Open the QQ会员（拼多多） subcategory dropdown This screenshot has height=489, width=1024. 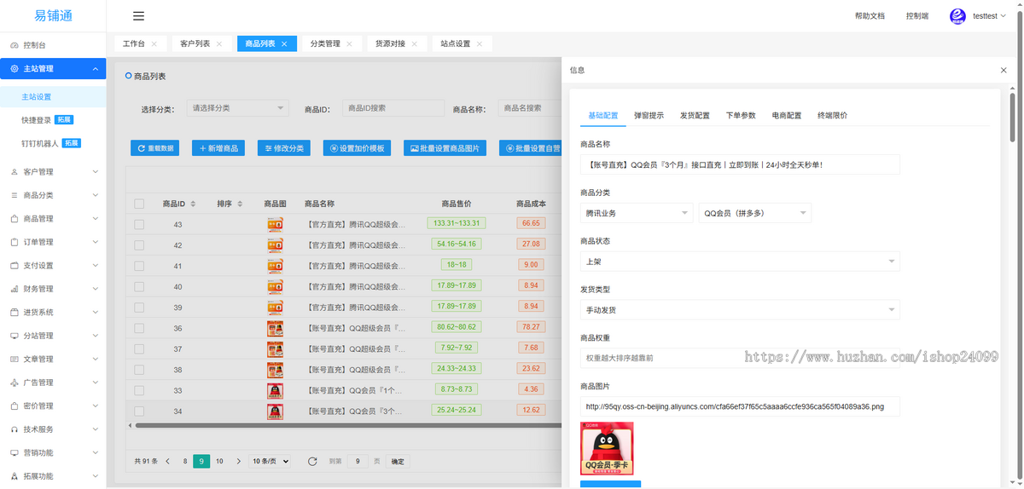(755, 213)
